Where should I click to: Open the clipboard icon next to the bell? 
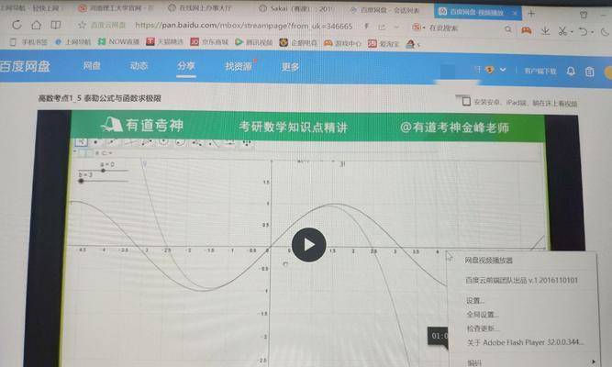[589, 72]
